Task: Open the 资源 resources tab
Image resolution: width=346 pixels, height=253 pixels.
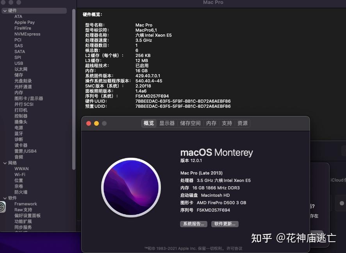Action: pyautogui.click(x=243, y=123)
